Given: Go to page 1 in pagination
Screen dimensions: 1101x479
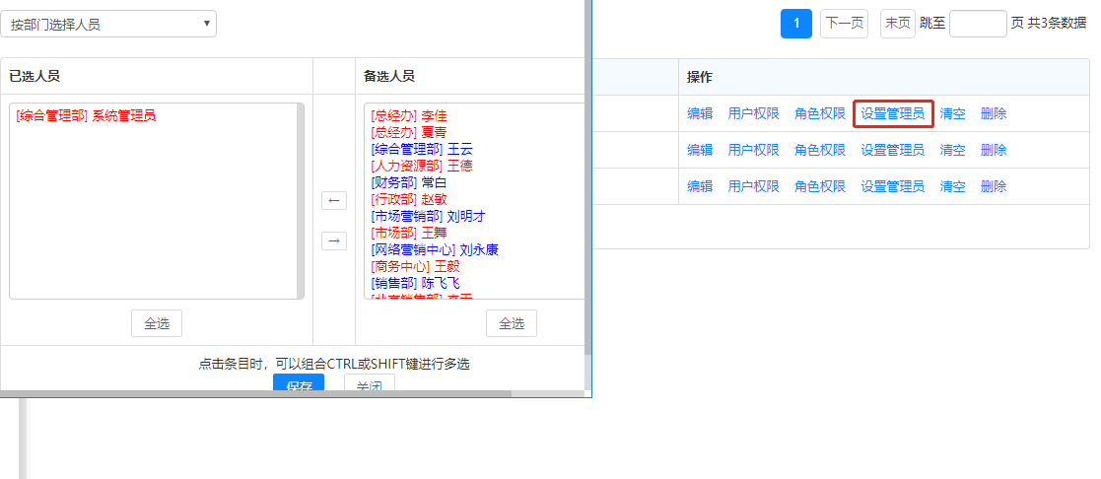Looking at the screenshot, I should coord(796,24).
